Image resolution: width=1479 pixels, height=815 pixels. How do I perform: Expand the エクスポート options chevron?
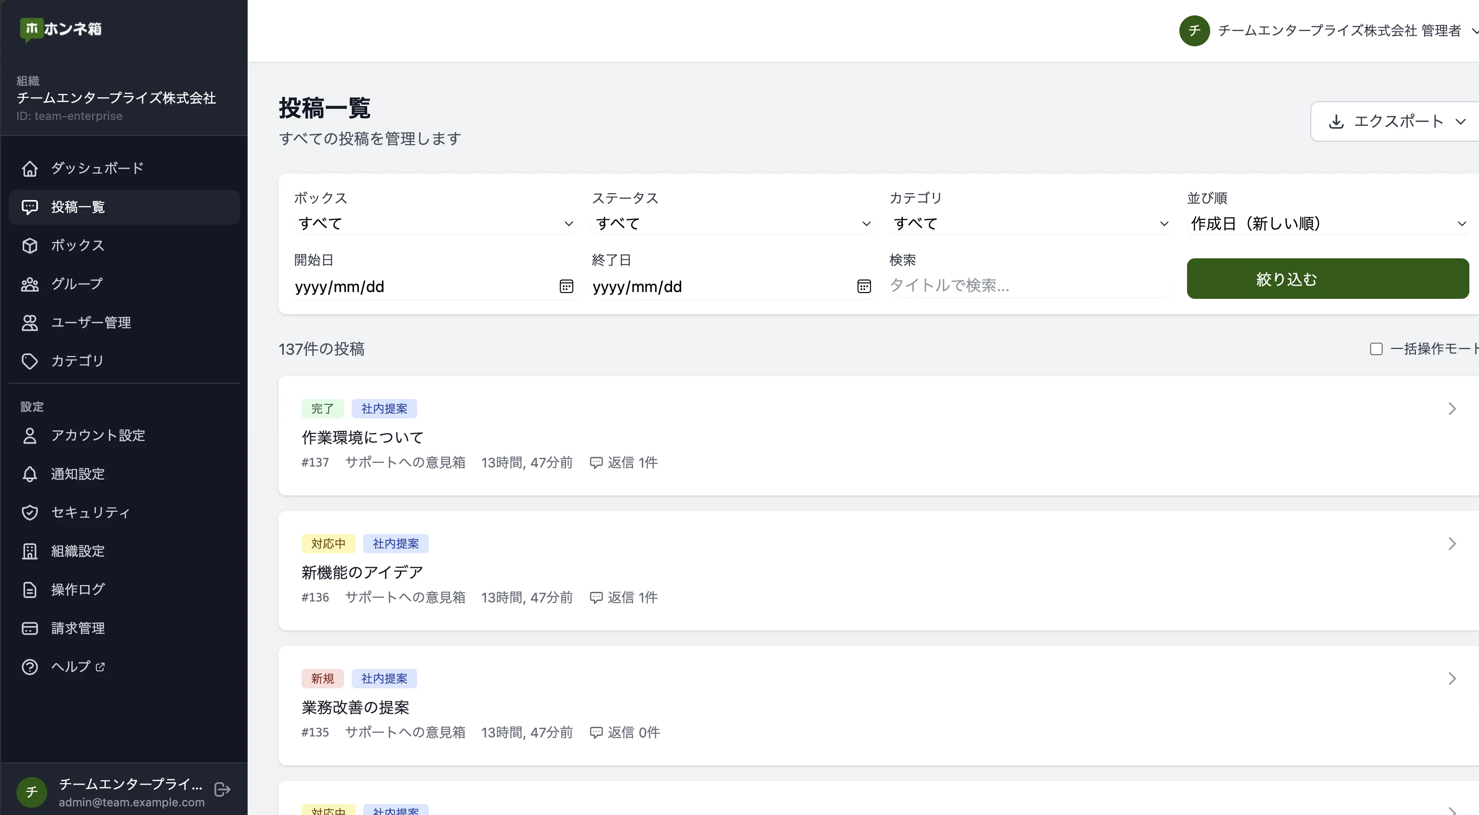[1460, 121]
